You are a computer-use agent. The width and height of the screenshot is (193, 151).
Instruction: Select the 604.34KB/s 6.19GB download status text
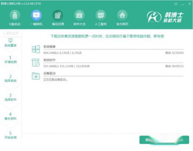tap(63, 53)
